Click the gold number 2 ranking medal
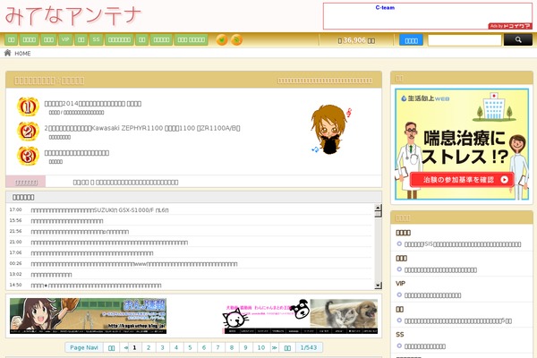The height and width of the screenshot is (358, 537). (x=28, y=132)
